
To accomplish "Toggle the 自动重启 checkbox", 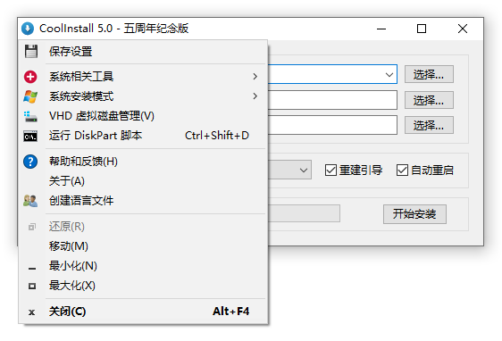I will 402,170.
